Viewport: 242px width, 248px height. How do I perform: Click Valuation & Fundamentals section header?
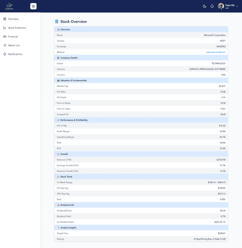pyautogui.click(x=73, y=80)
